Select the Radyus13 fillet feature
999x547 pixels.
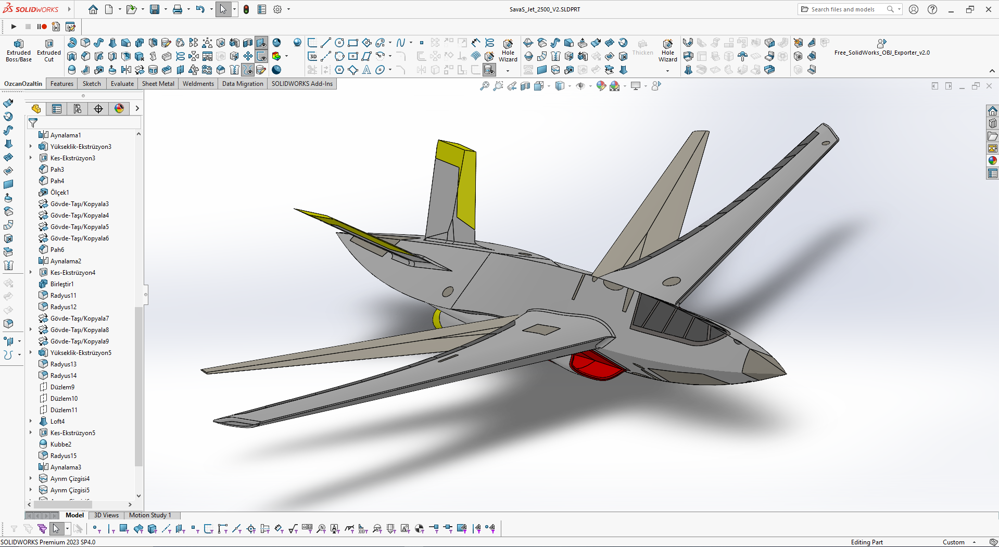[64, 364]
